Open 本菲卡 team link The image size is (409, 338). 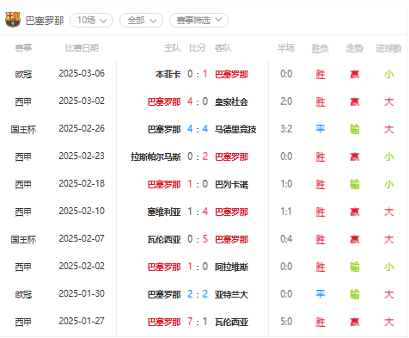[x=168, y=74]
